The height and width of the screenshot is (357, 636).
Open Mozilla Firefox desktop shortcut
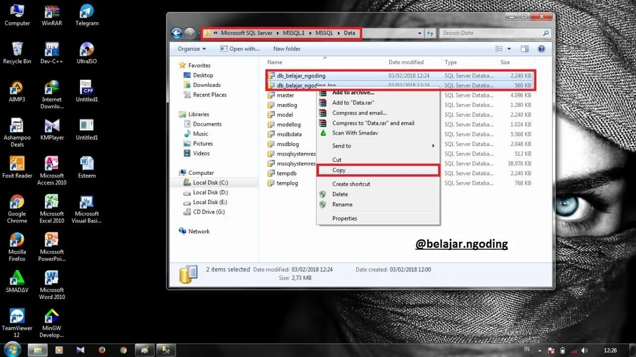(x=17, y=247)
